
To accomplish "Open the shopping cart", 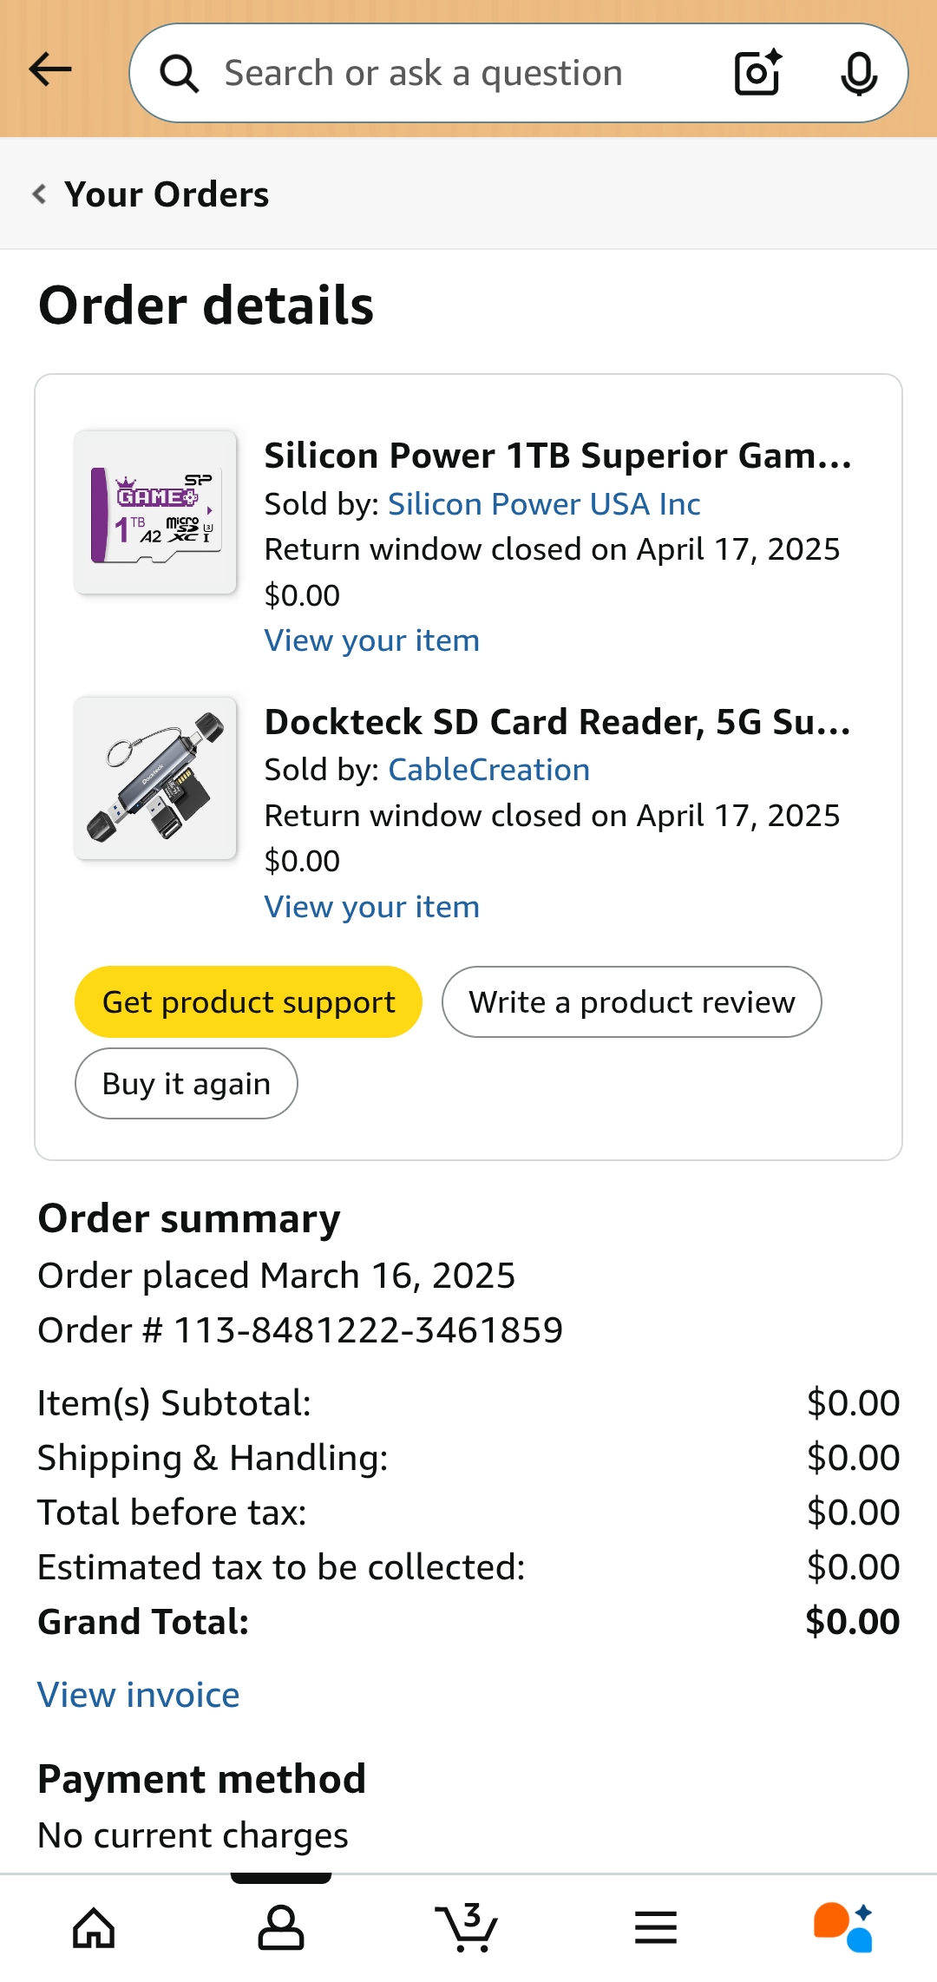I will tap(468, 1927).
